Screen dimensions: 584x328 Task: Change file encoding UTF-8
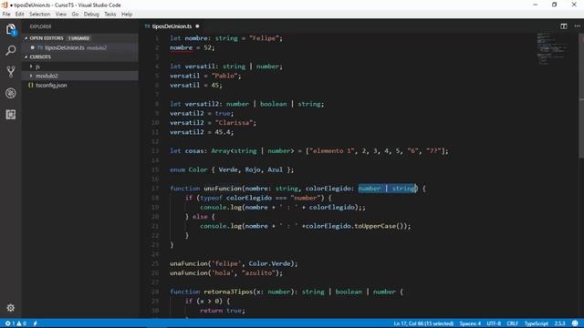pyautogui.click(x=494, y=323)
